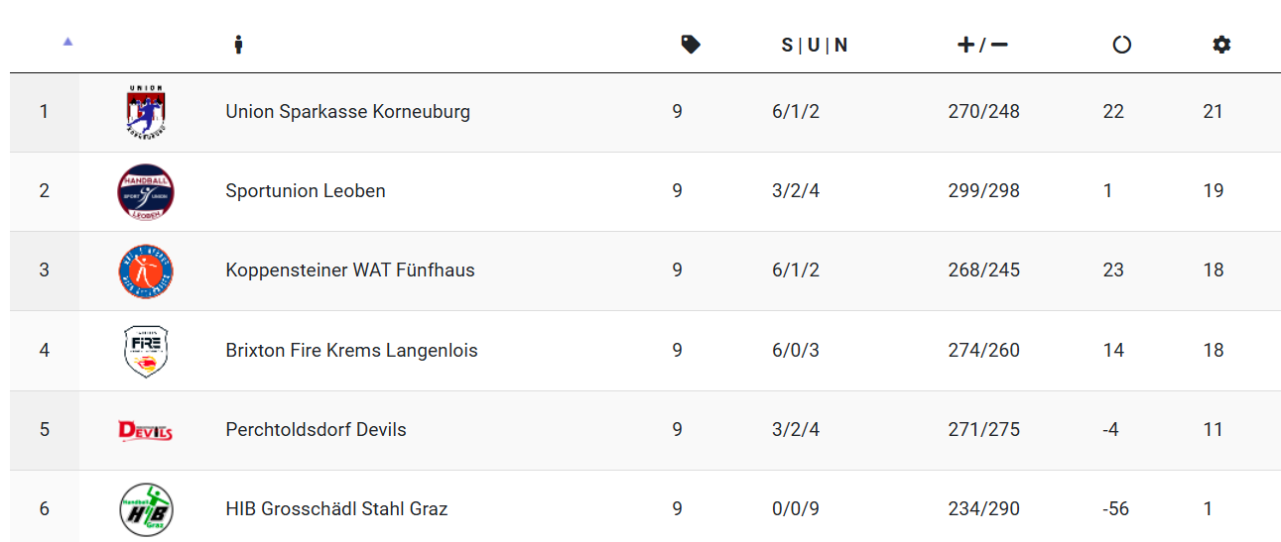
Task: Click the tag icon games-played header
Action: (691, 45)
